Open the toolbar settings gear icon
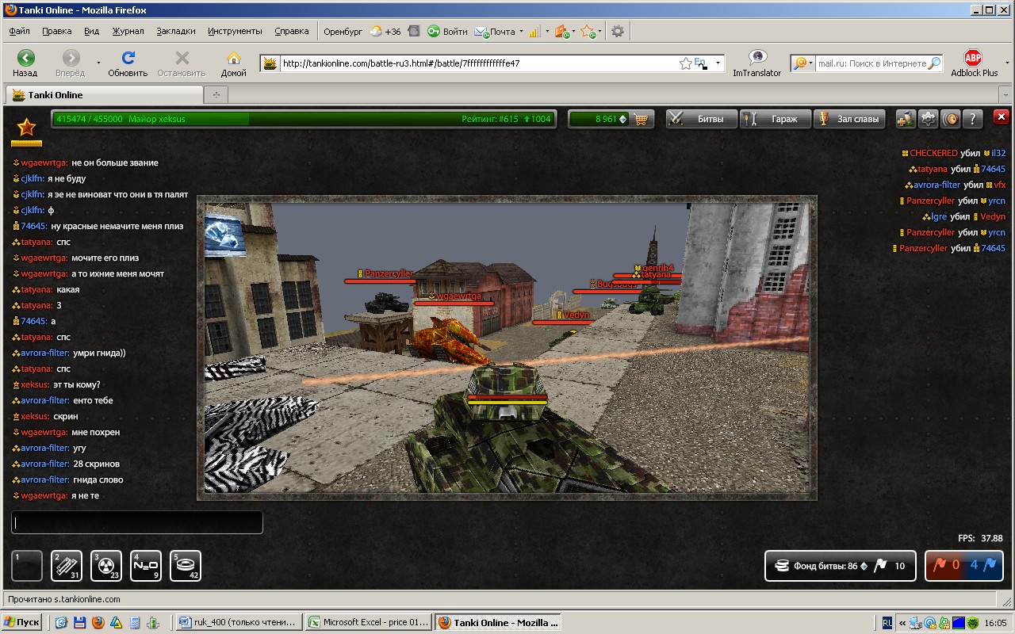Screen dimensions: 1015x634 (618, 32)
